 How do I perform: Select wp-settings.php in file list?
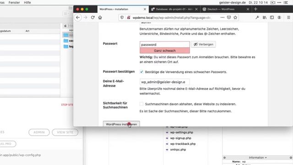181,132
